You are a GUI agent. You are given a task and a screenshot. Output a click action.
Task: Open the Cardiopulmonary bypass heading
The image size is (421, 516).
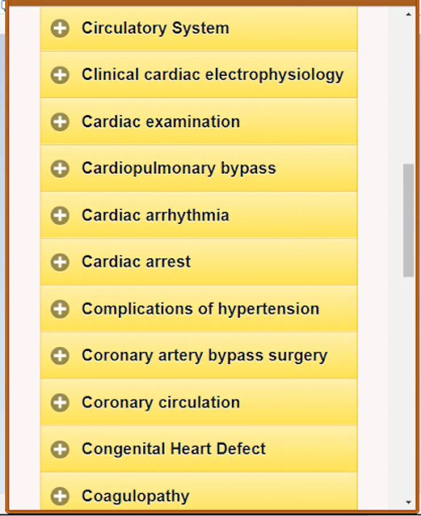179,169
